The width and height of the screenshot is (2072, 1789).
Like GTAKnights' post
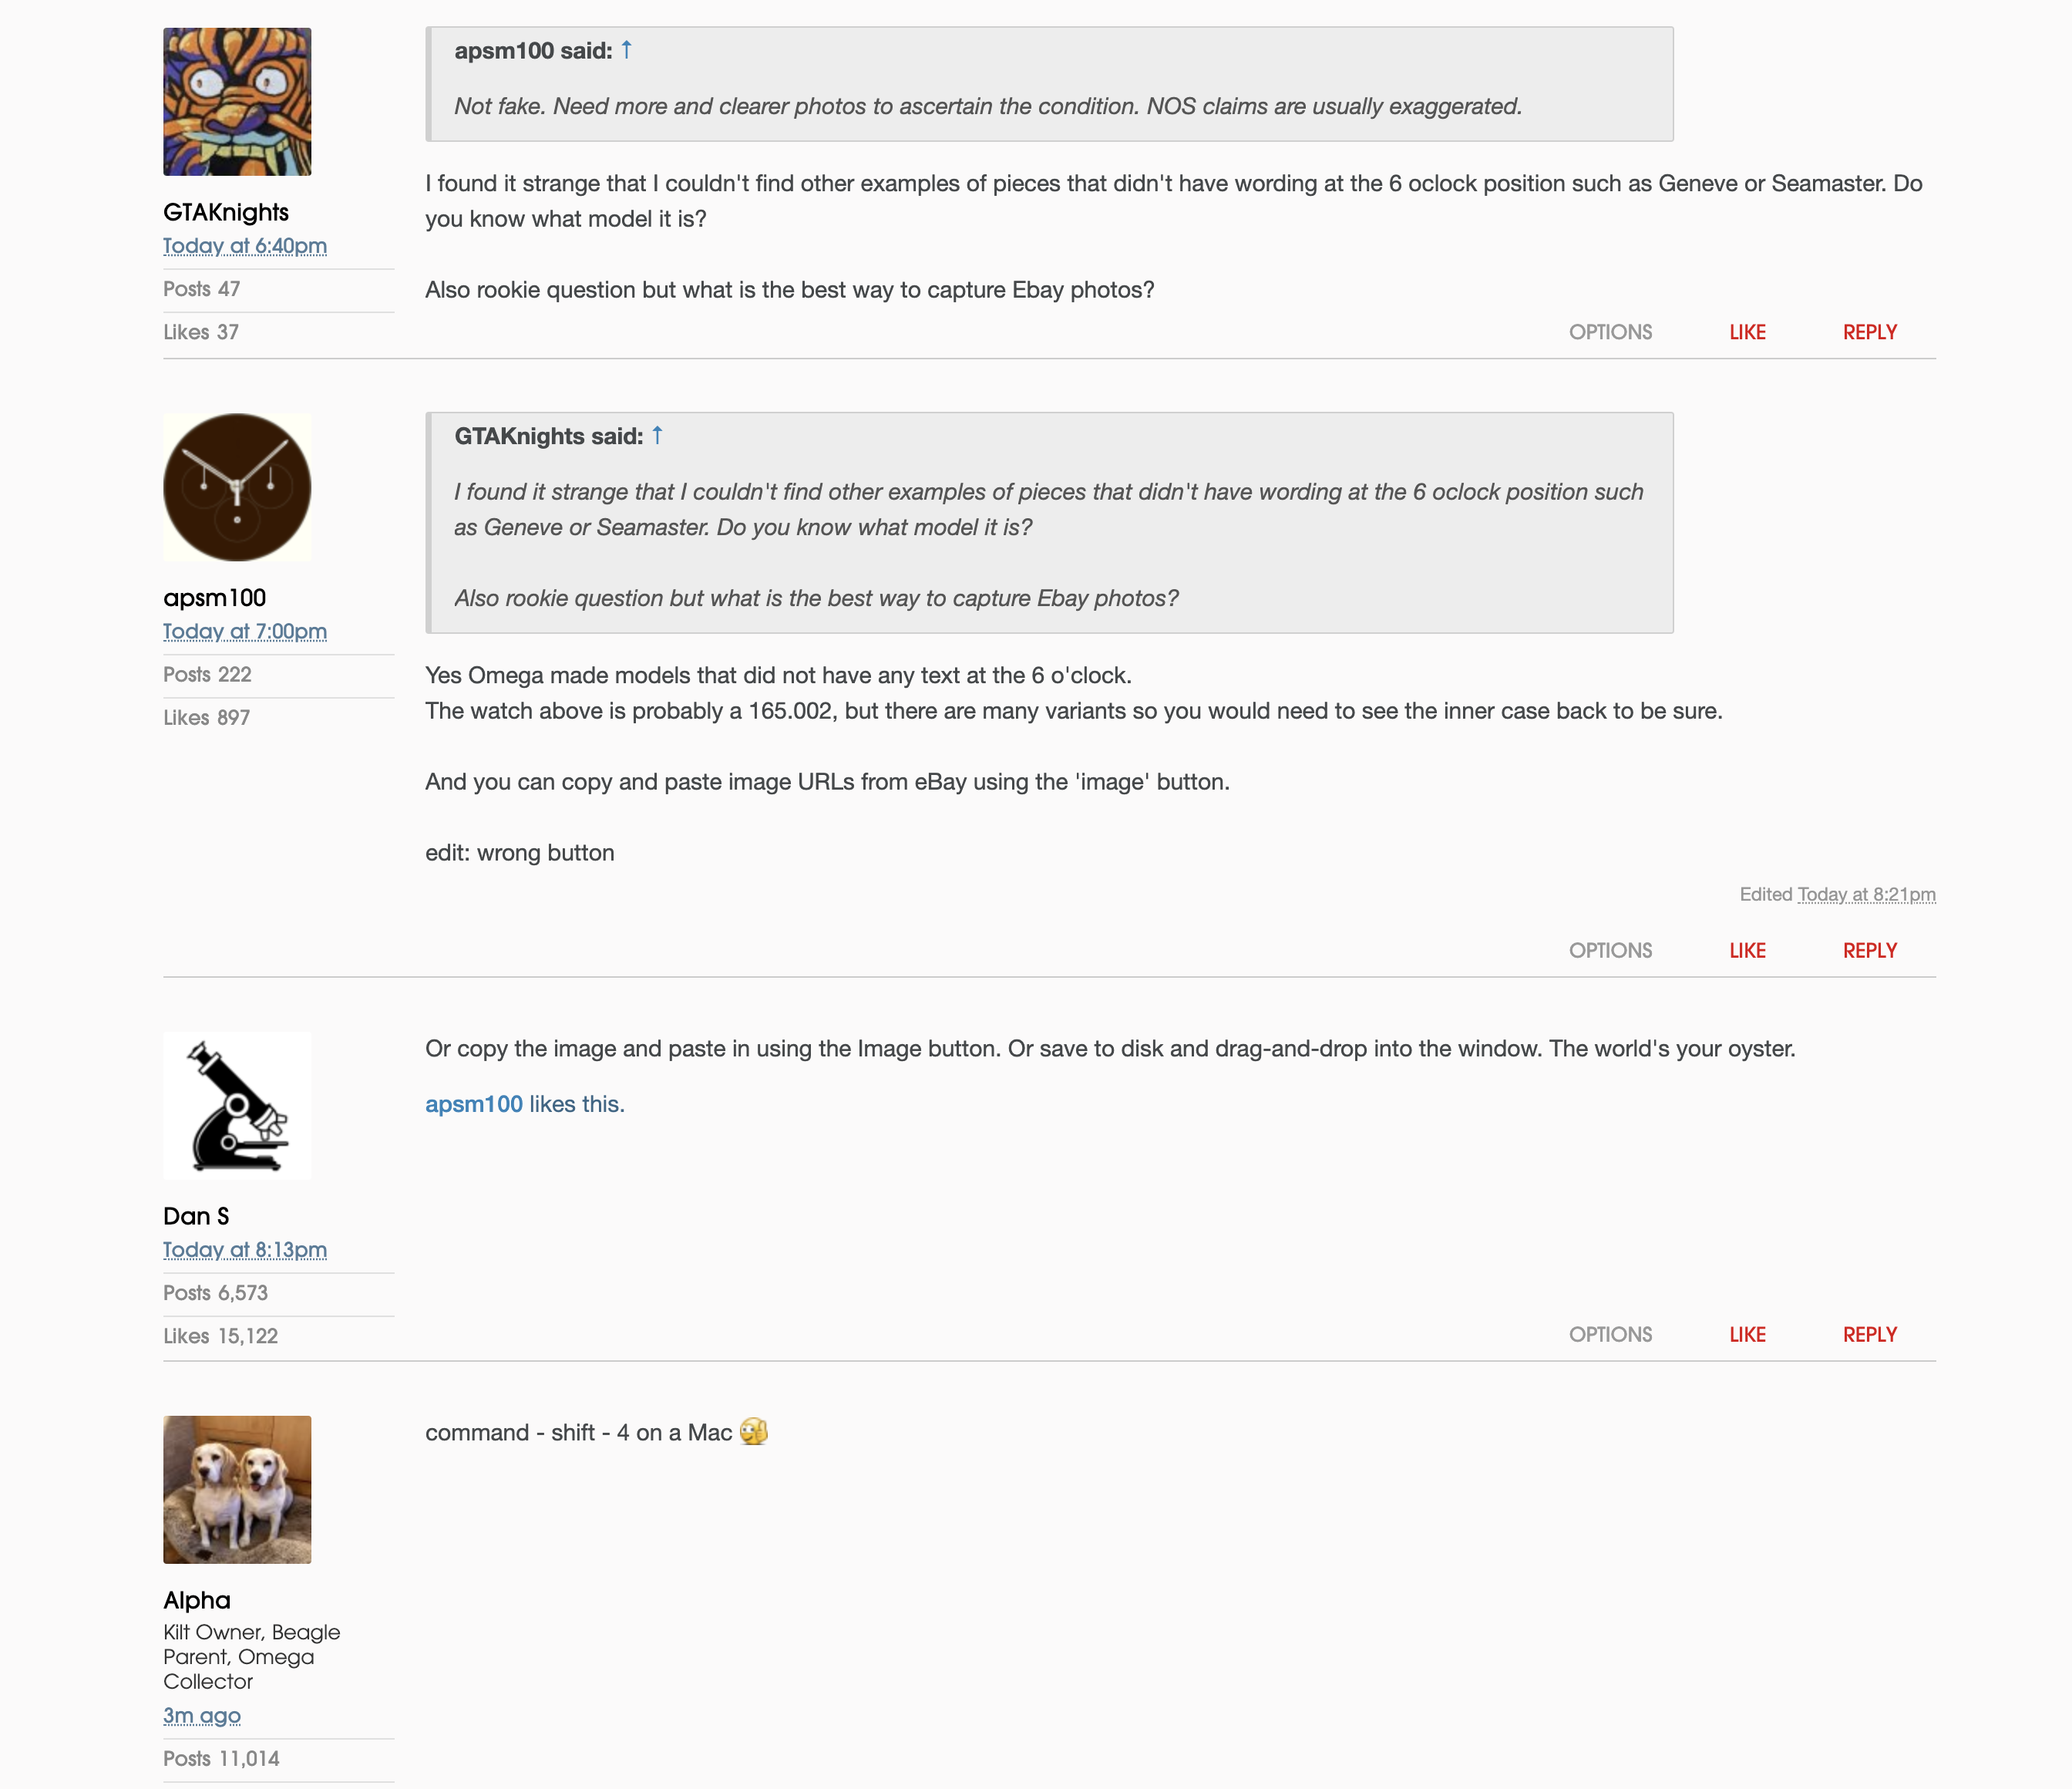point(1747,332)
